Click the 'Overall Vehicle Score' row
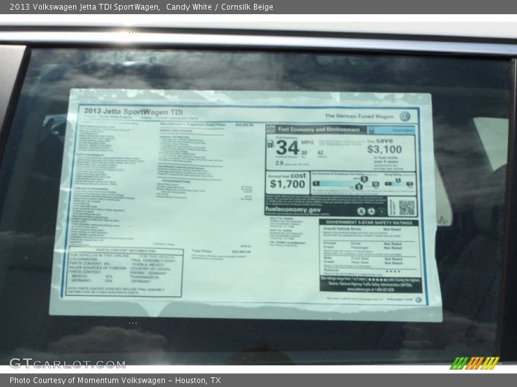 click(x=362, y=229)
